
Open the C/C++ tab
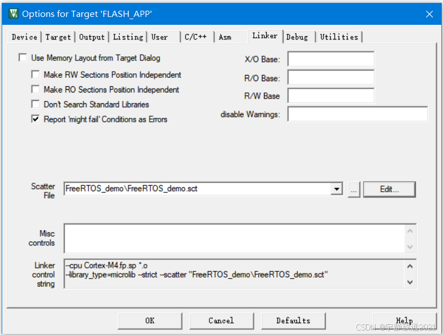(x=197, y=37)
